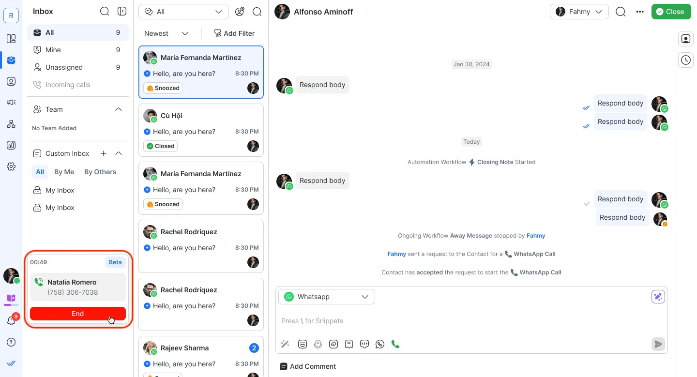End the call with Natalia Romero
The height and width of the screenshot is (377, 697).
[x=77, y=314]
